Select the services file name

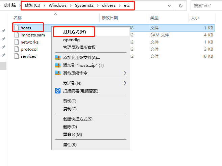28,56
